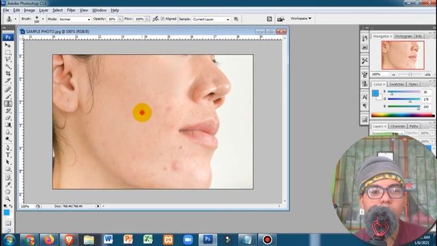
Task: Select the Clone Stamp tool in toolbox
Action: (8, 104)
